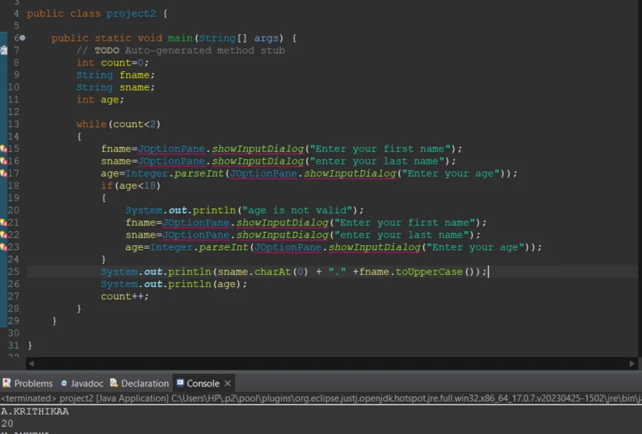Click 'if(age<18)' on line 18
The height and width of the screenshot is (434, 642).
[x=130, y=186]
